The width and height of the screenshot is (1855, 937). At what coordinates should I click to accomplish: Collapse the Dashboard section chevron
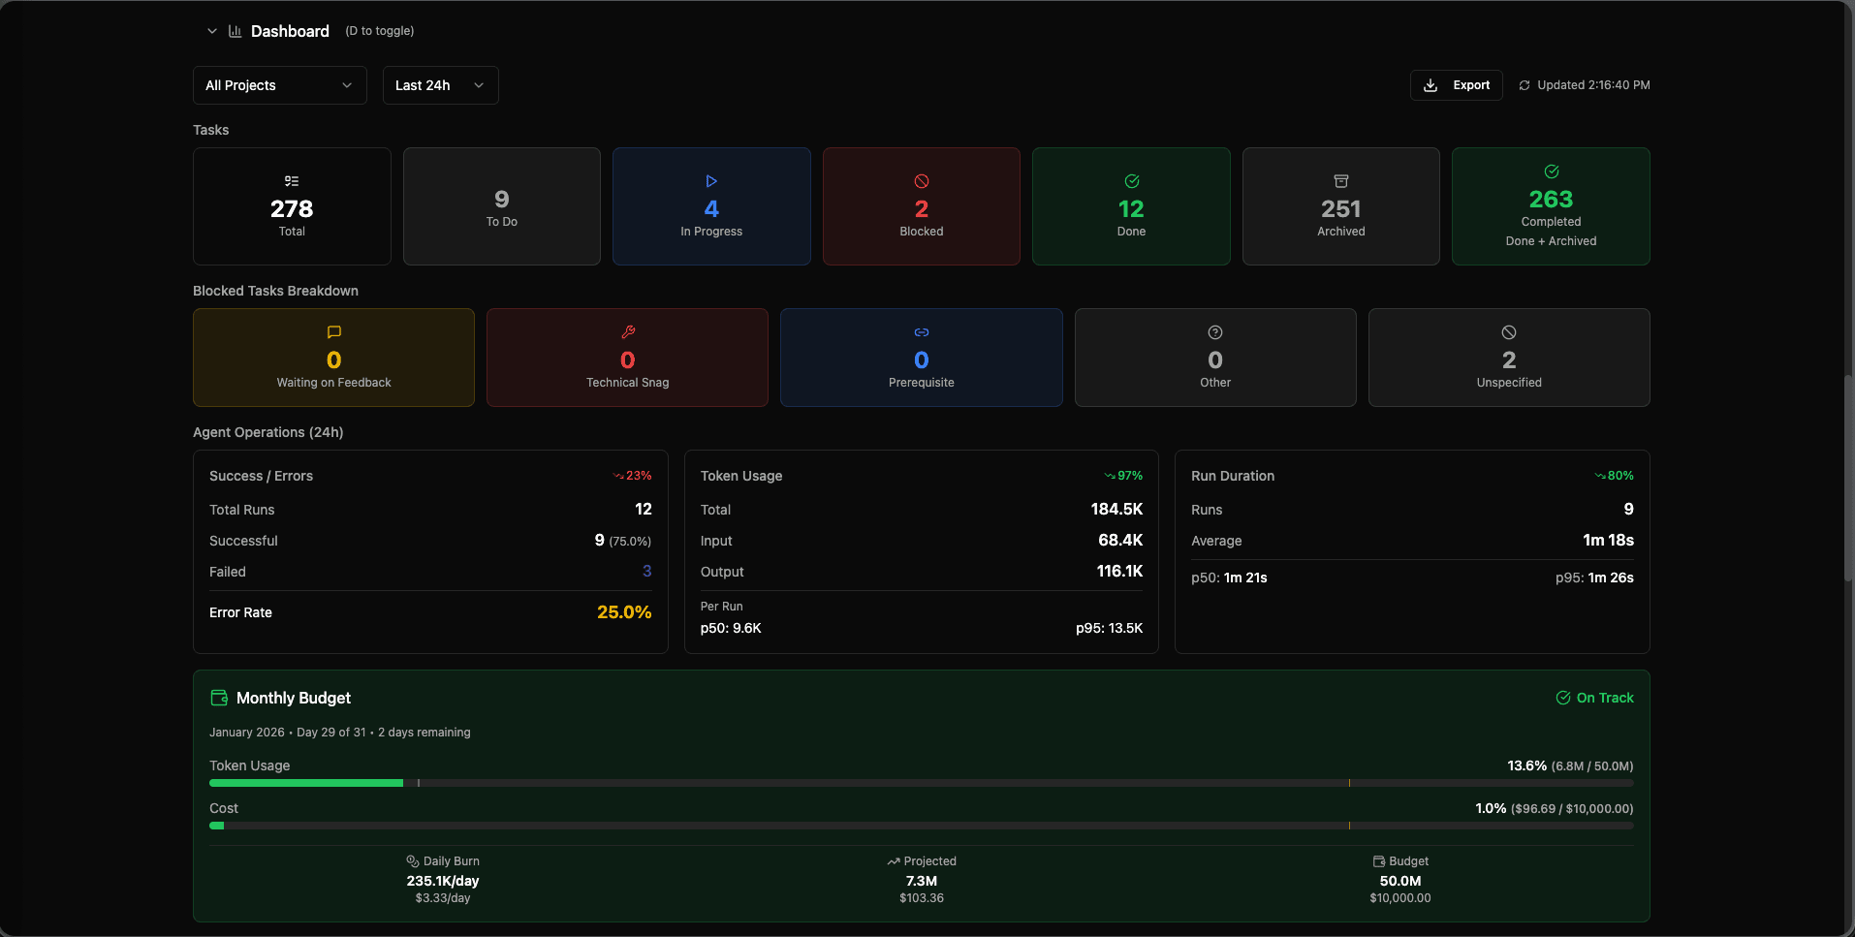point(211,31)
